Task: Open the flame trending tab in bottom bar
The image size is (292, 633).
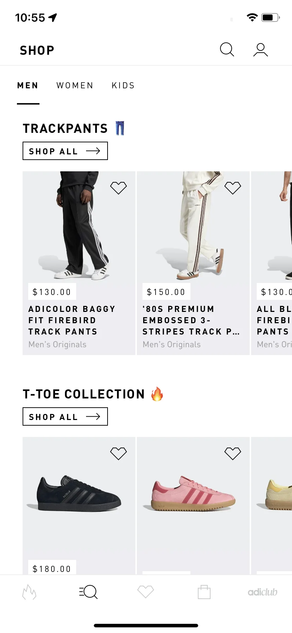Action: pos(29,592)
